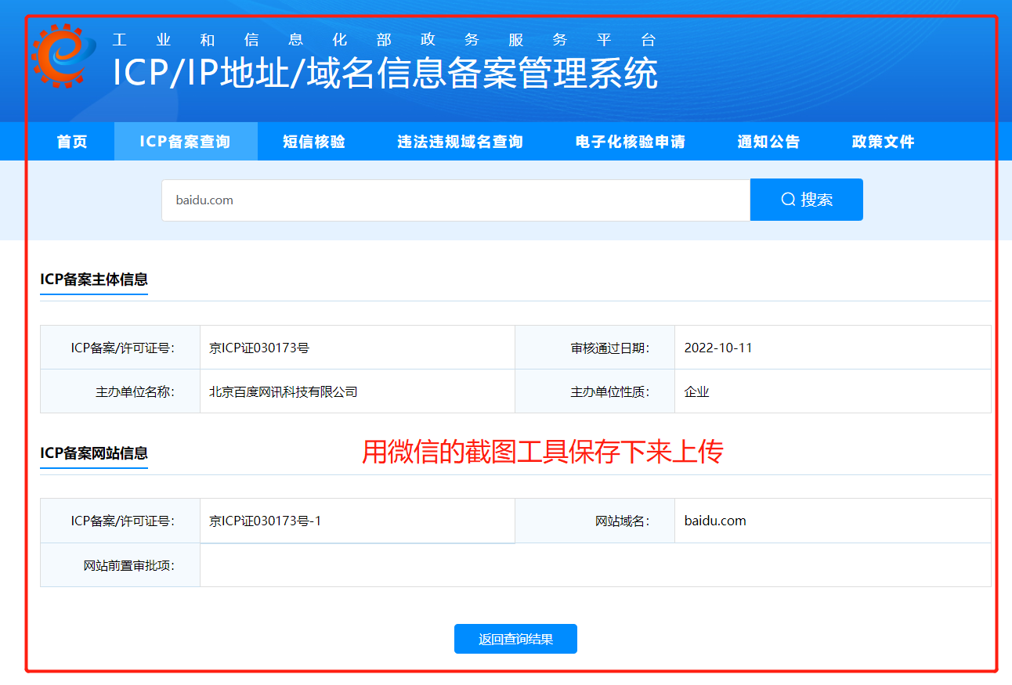The width and height of the screenshot is (1012, 685).
Task: Click the 主办单位性质 label
Action: tap(610, 391)
